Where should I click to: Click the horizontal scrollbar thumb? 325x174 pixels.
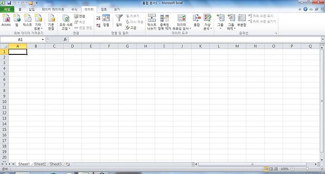point(252,164)
